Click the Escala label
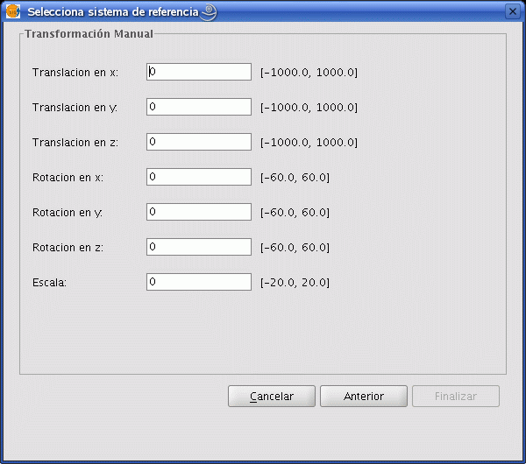The image size is (526, 464). [49, 283]
